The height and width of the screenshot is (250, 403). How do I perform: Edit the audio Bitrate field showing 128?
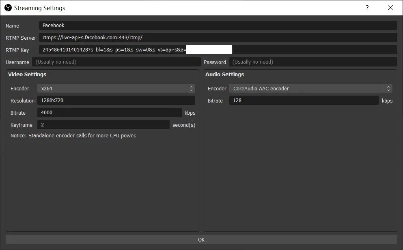coord(304,100)
